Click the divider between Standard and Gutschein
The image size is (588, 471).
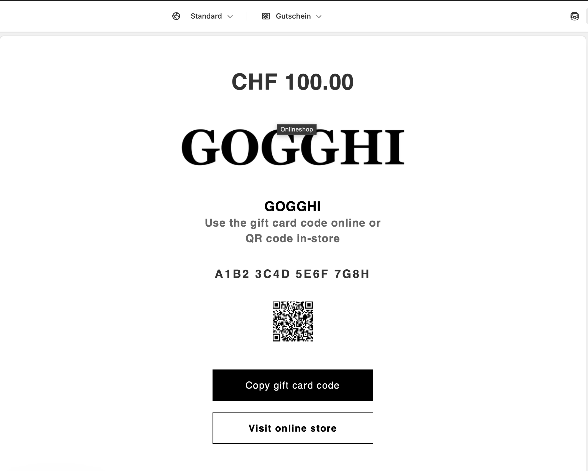pyautogui.click(x=247, y=16)
